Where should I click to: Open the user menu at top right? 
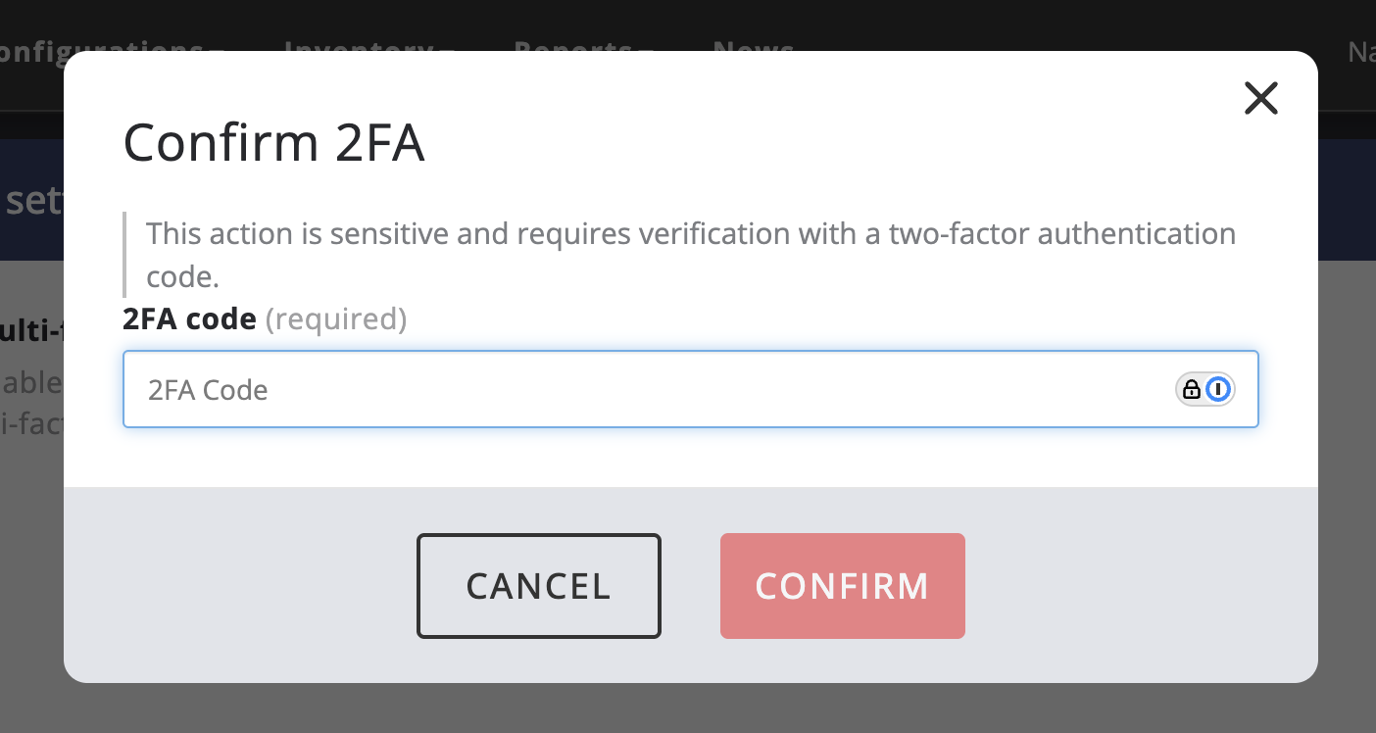(1360, 51)
